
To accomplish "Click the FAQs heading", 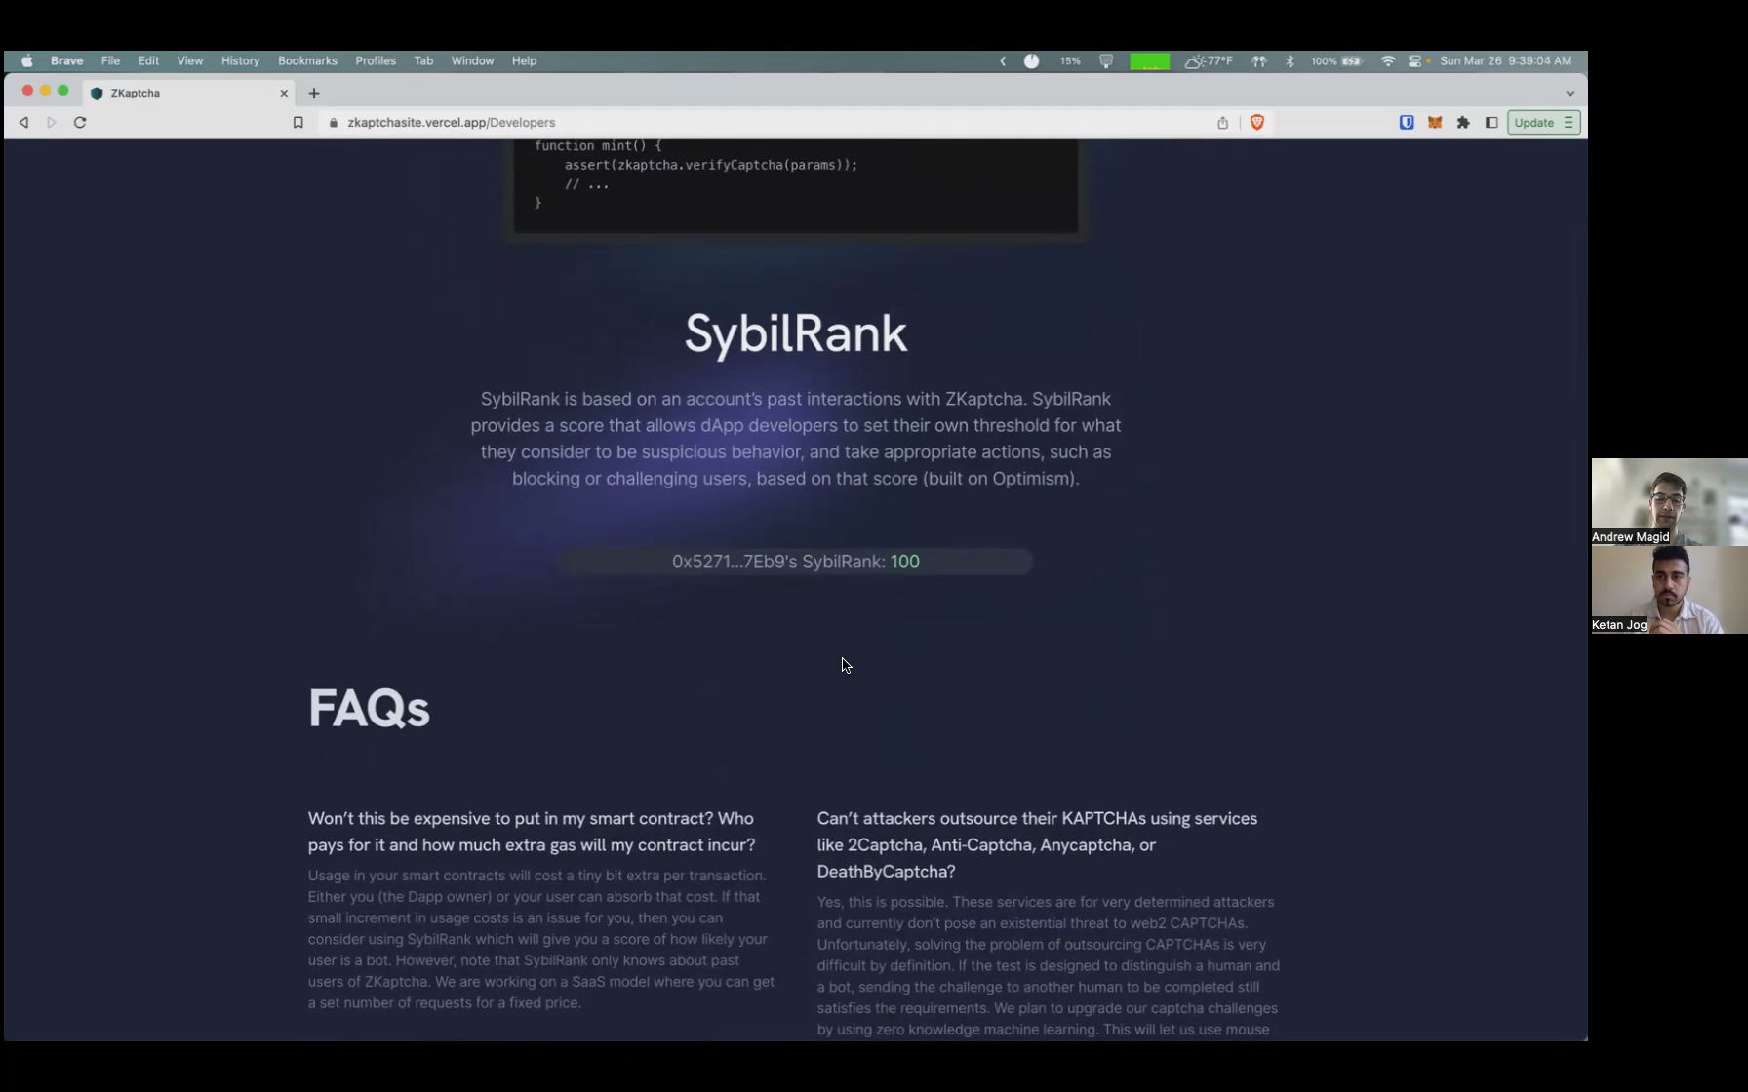I will coord(369,709).
